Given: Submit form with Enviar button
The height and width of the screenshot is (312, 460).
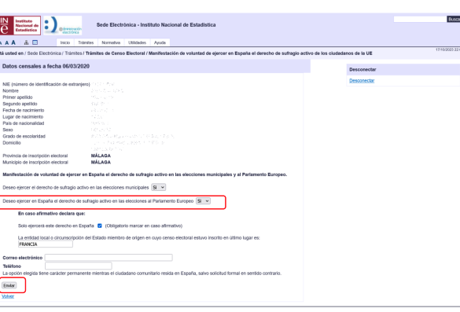Looking at the screenshot, I should [9, 285].
